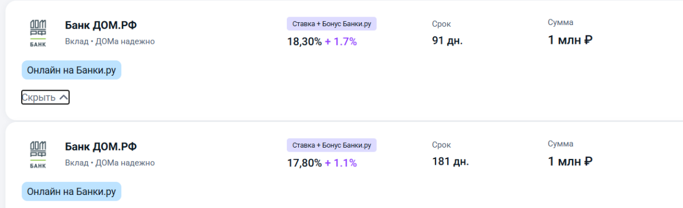Open the Банк ДОМ.РФ title in the first card
Image resolution: width=683 pixels, height=208 pixels.
tap(101, 26)
